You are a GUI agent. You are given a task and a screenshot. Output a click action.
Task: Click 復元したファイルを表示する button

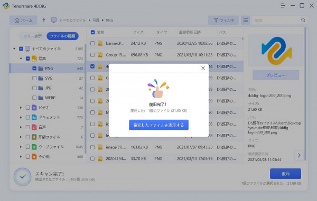158,125
